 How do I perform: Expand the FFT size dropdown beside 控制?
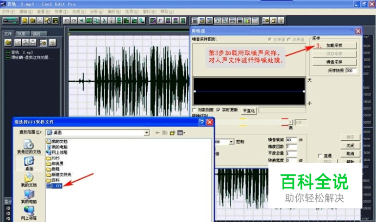[231, 142]
